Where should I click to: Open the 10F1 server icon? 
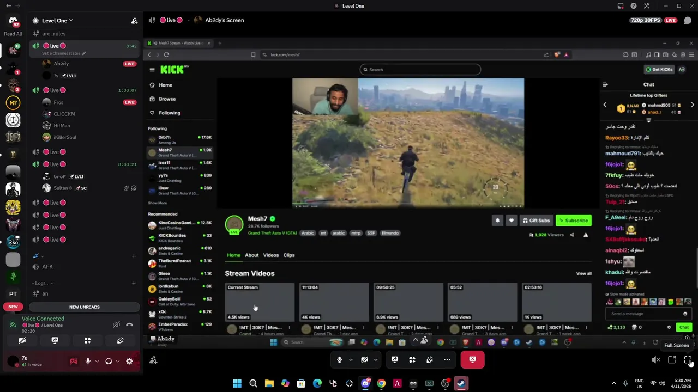click(x=13, y=137)
